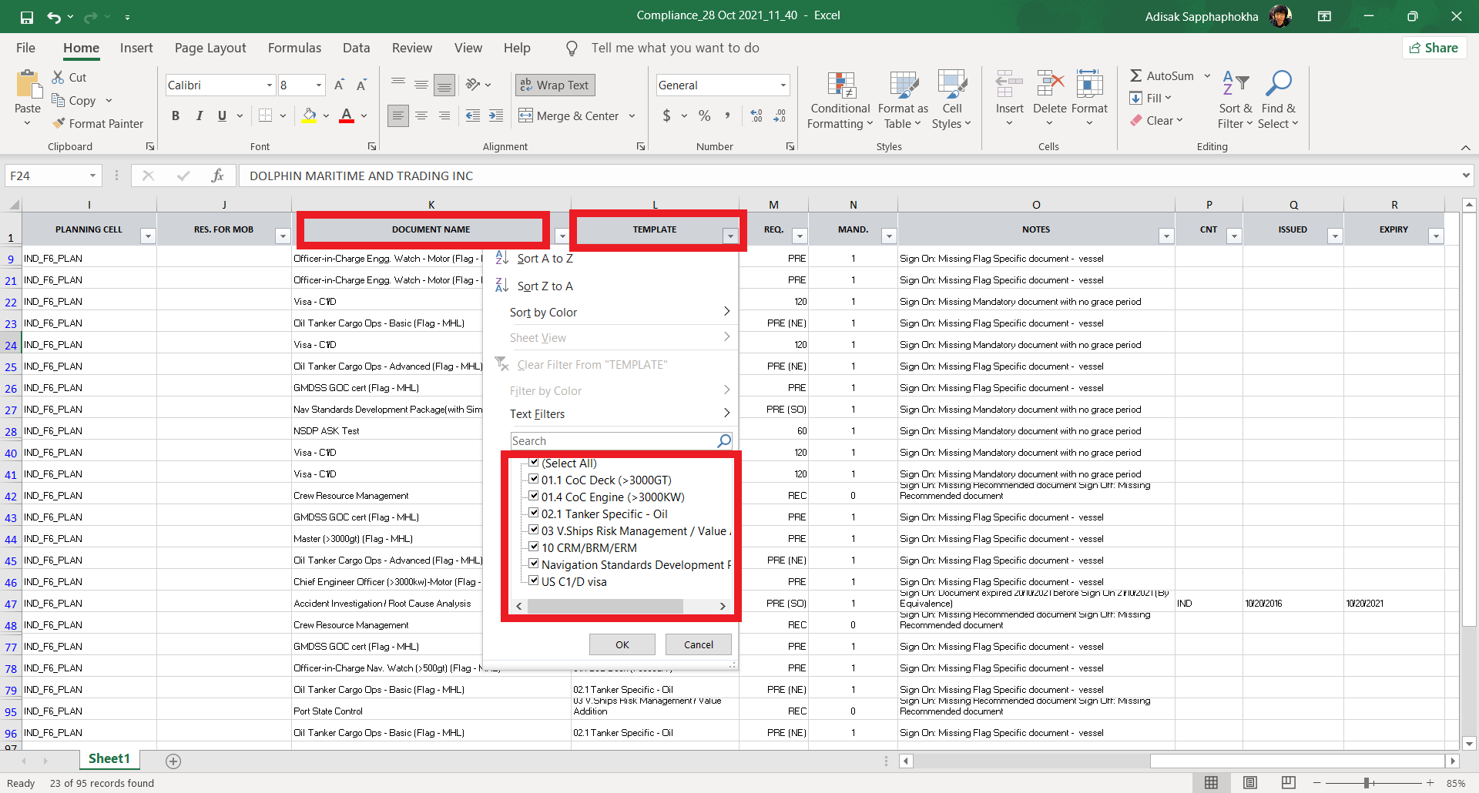This screenshot has height=793, width=1479.
Task: Uncheck the US C1/D visa checkbox
Action: coord(534,581)
